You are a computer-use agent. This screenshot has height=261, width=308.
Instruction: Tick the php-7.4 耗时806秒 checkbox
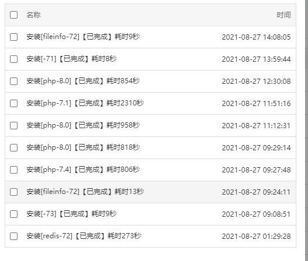click(13, 170)
